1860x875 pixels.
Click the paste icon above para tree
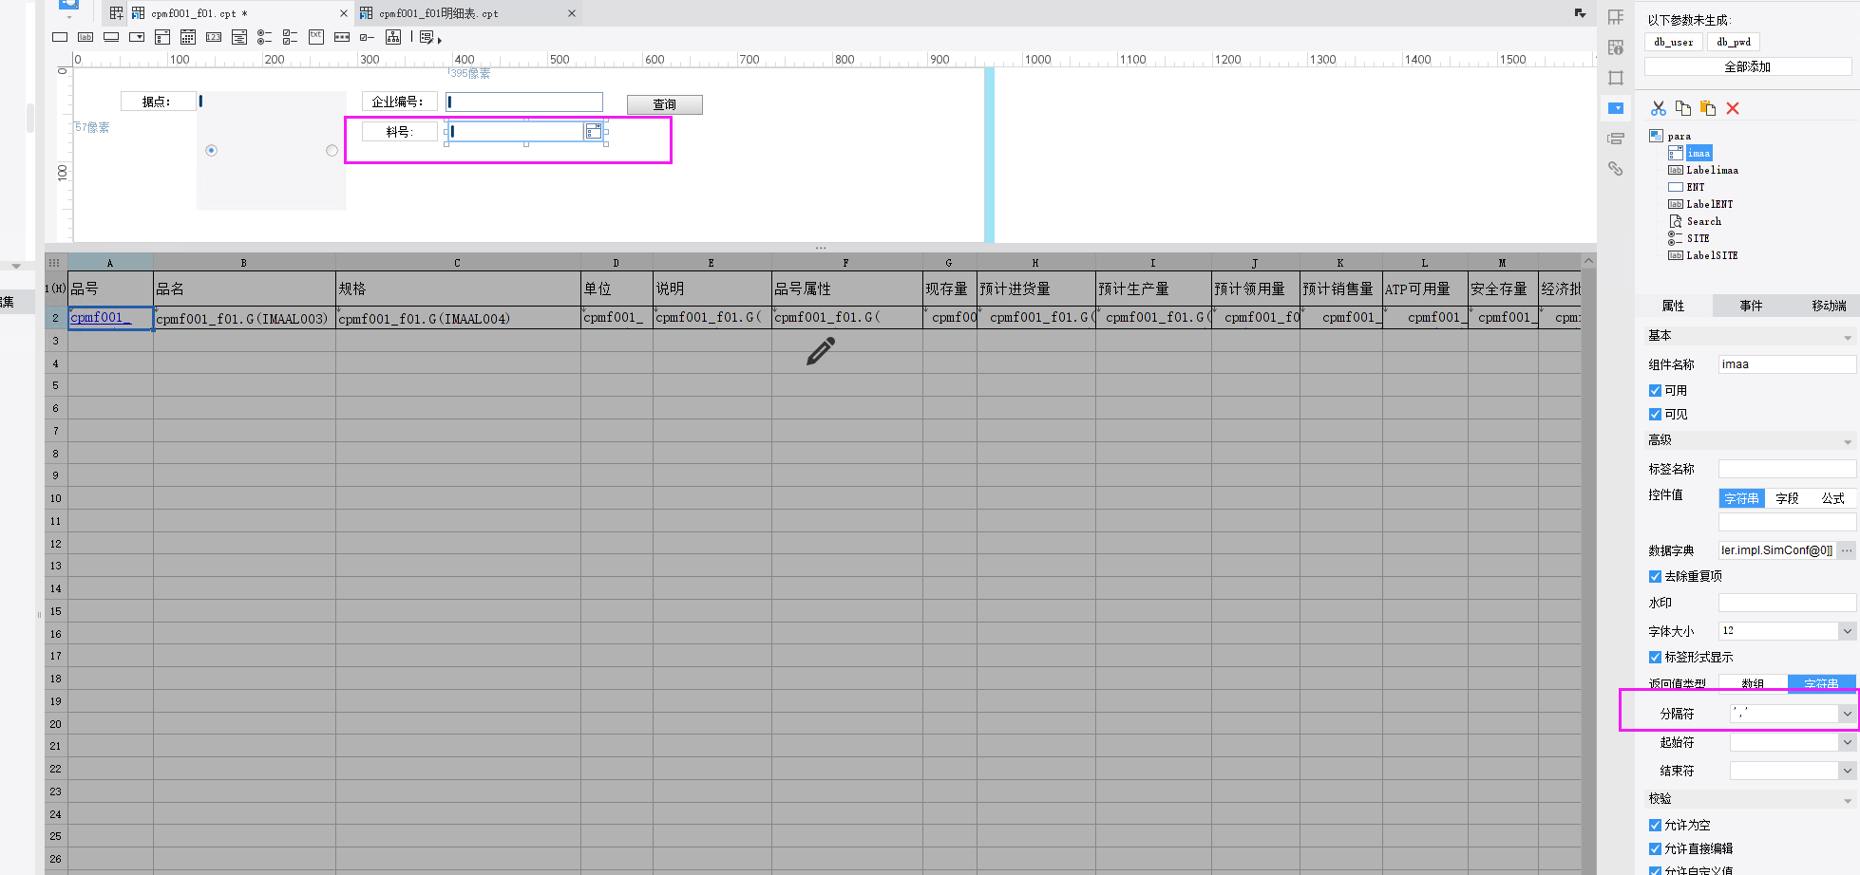pos(1708,108)
